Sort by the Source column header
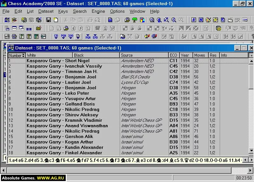254x182 pixels. pos(144,55)
